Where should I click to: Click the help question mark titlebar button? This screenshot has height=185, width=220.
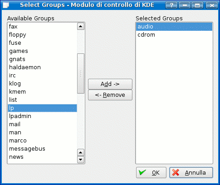171,5
